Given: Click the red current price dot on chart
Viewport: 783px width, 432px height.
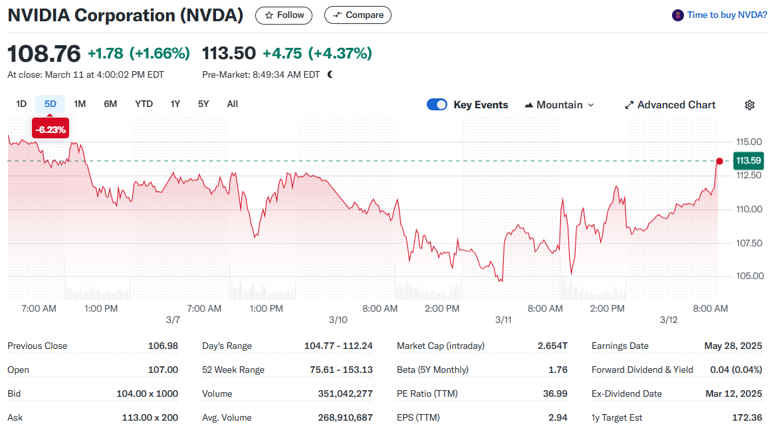Looking at the screenshot, I should [x=719, y=161].
